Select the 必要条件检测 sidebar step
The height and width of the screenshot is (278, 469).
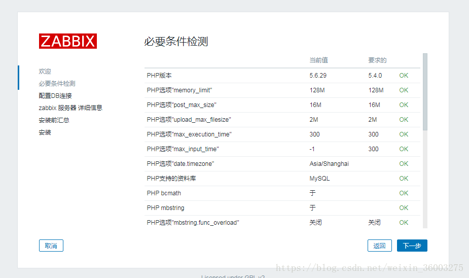coord(57,84)
